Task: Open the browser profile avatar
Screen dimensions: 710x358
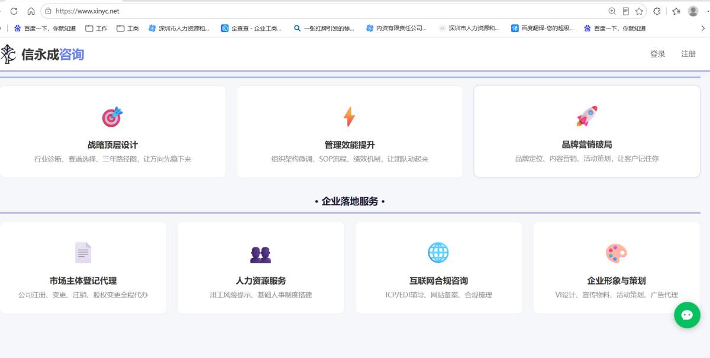Action: (693, 11)
